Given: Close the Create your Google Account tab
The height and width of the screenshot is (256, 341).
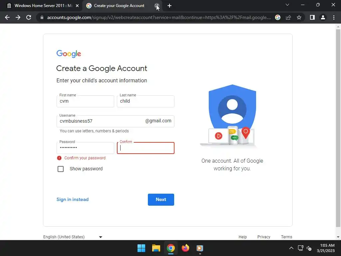Looking at the screenshot, I should pos(157,6).
